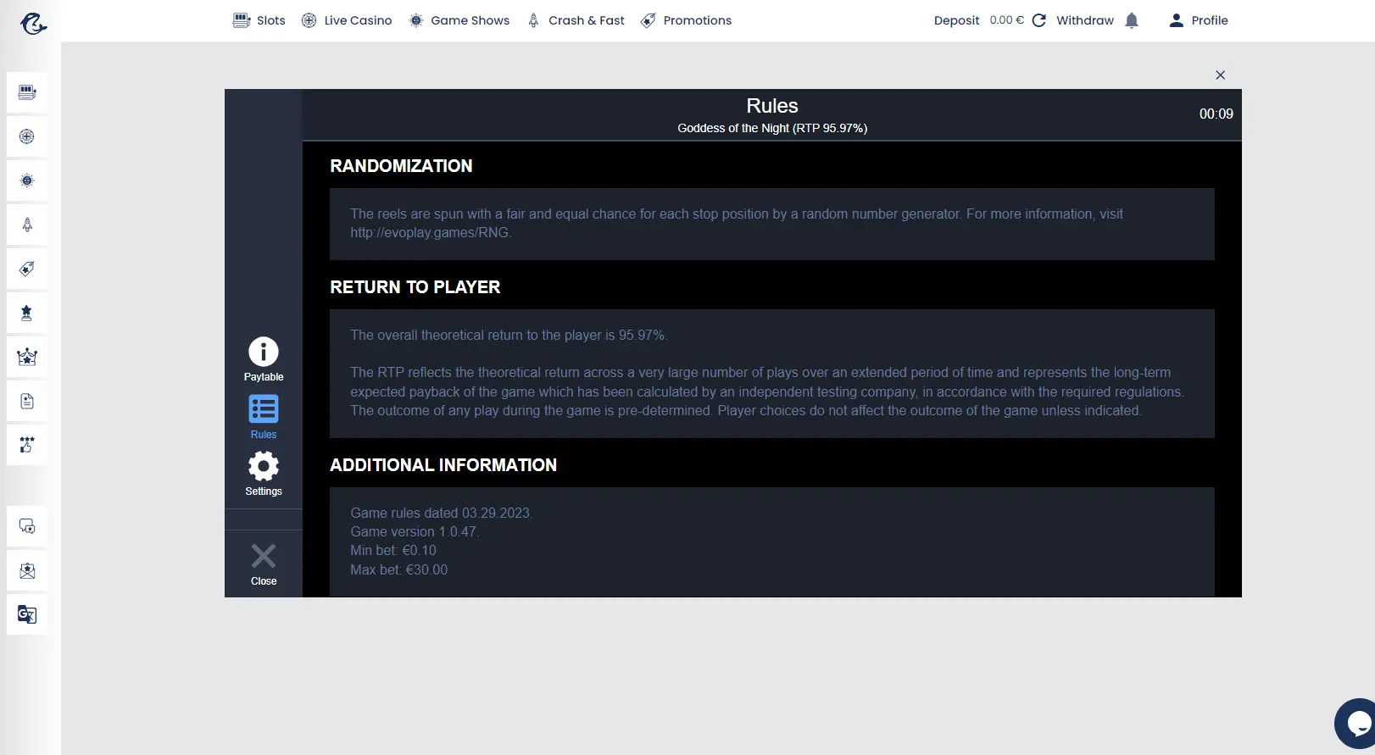1375x755 pixels.
Task: Open the Promotions menu
Action: point(686,20)
